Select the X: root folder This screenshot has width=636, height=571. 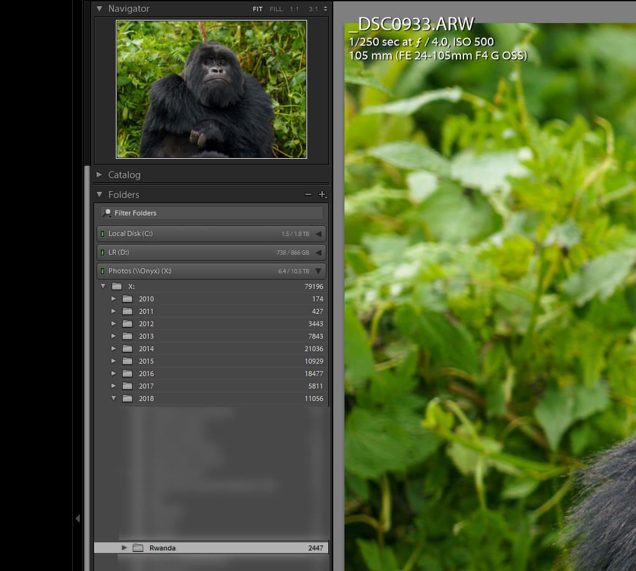211,286
